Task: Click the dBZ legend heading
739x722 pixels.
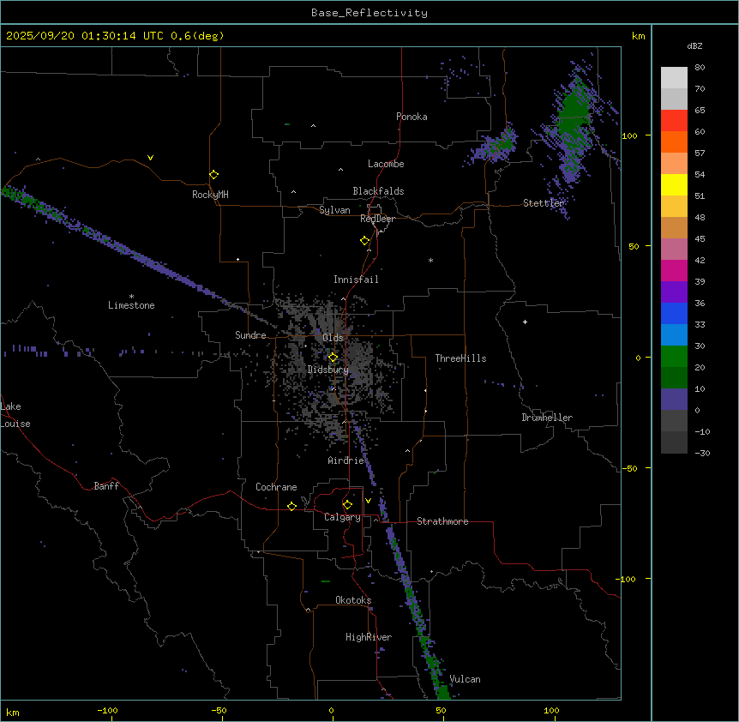Action: pyautogui.click(x=695, y=45)
